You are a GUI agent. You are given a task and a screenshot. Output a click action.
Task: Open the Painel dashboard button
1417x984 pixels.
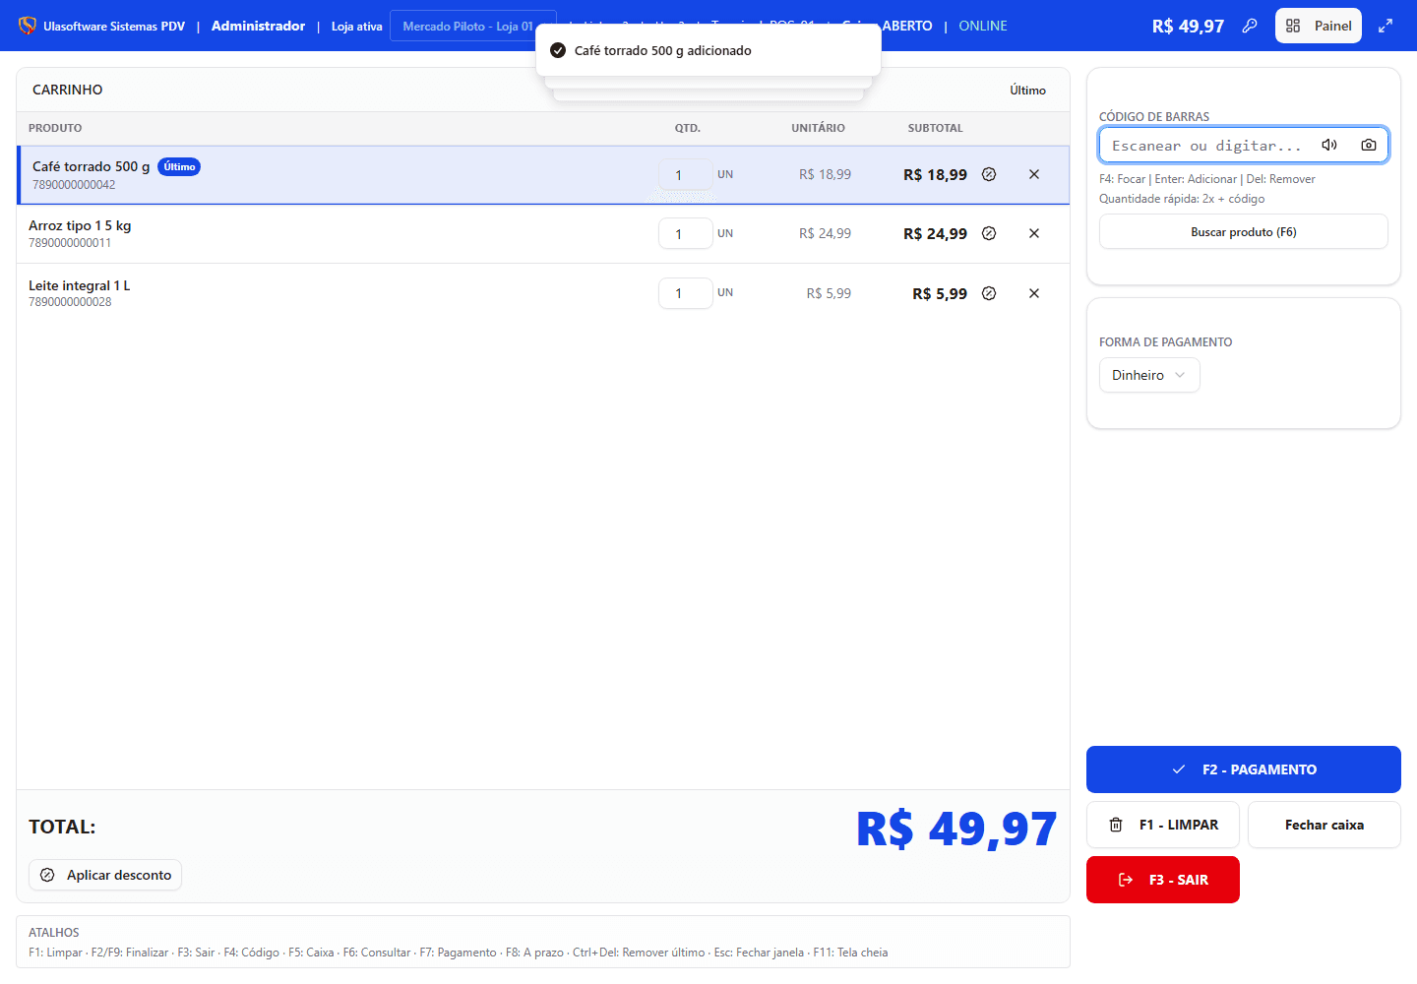coord(1319,26)
